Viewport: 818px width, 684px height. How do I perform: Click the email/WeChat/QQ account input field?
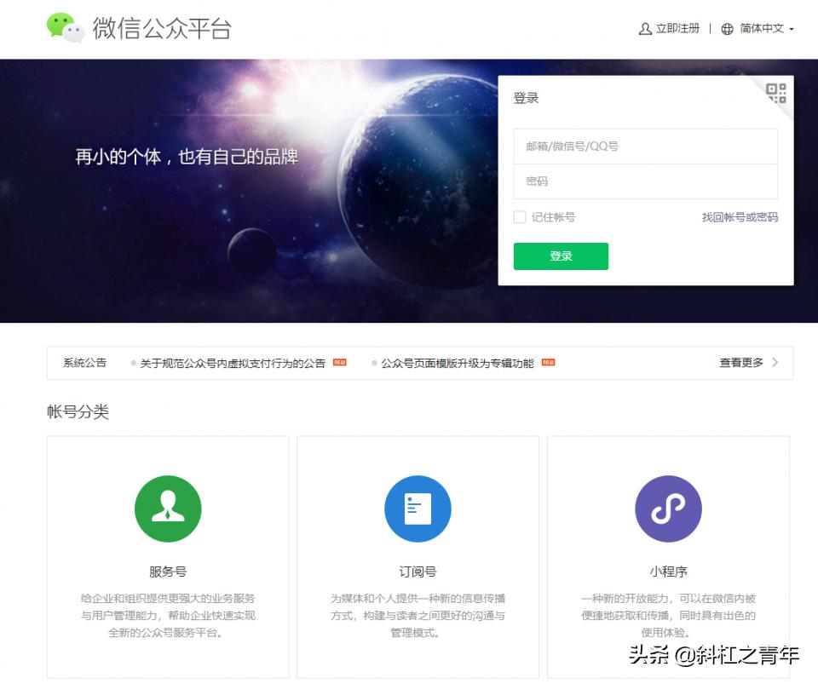pyautogui.click(x=645, y=145)
